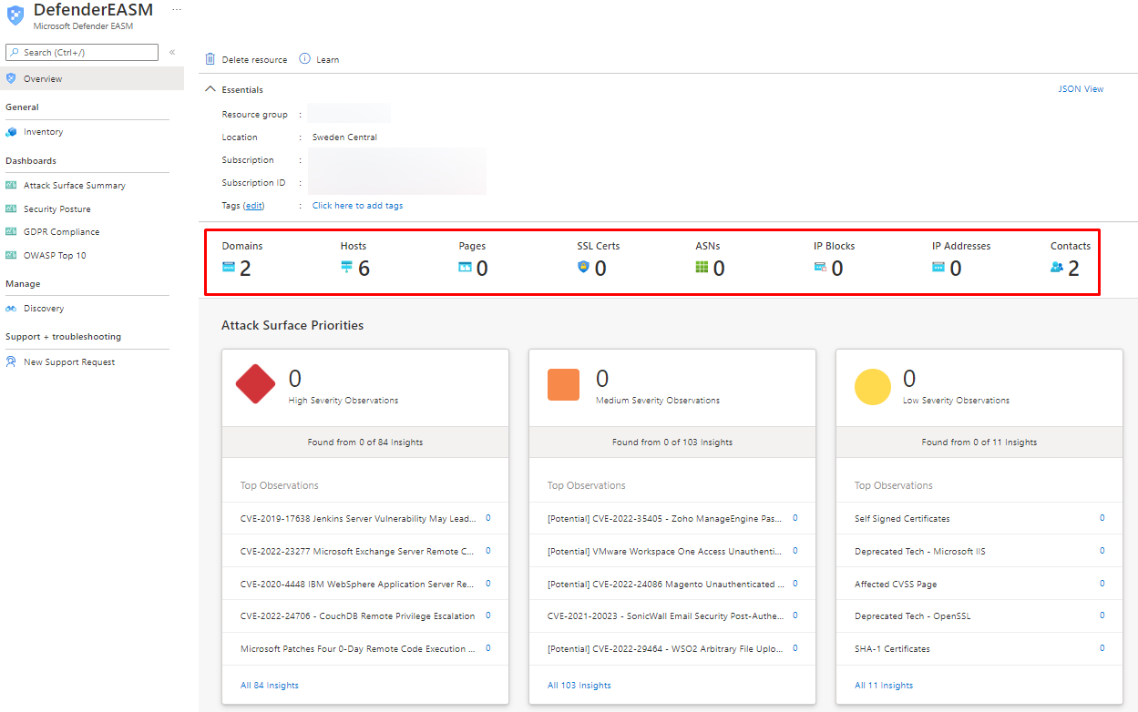Collapse the left sidebar navigation menu
Screen dimensions: 1138x712
click(x=172, y=52)
